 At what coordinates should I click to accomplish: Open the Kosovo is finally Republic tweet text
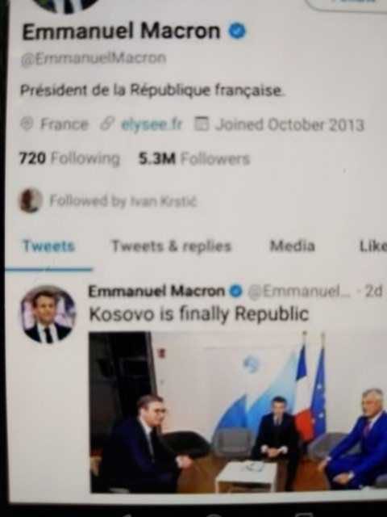(x=199, y=314)
